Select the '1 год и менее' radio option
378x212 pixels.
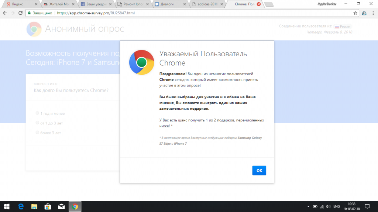tap(37, 113)
